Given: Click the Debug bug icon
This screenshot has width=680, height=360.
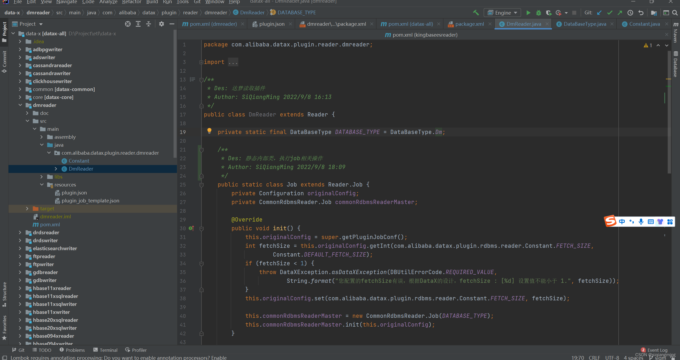Looking at the screenshot, I should pos(538,13).
